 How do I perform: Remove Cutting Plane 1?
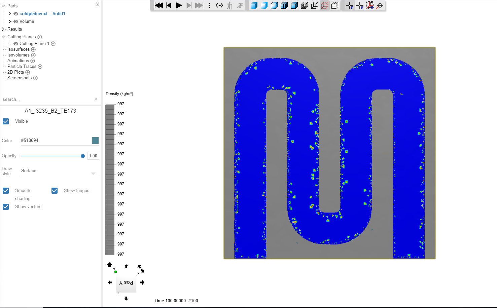pyautogui.click(x=53, y=44)
